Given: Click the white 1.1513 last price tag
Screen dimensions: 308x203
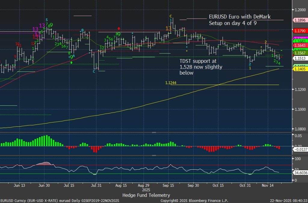Looking at the screenshot, I should pyautogui.click(x=299, y=59).
